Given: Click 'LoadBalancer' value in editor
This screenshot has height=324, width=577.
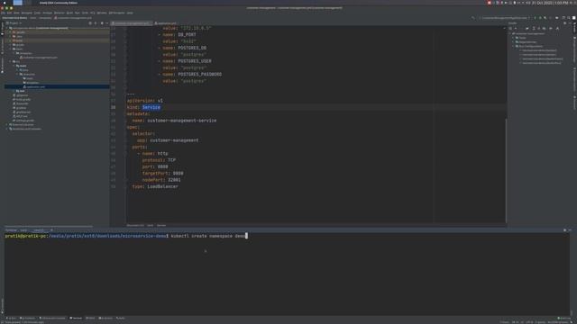Looking at the screenshot, I should pyautogui.click(x=162, y=186).
